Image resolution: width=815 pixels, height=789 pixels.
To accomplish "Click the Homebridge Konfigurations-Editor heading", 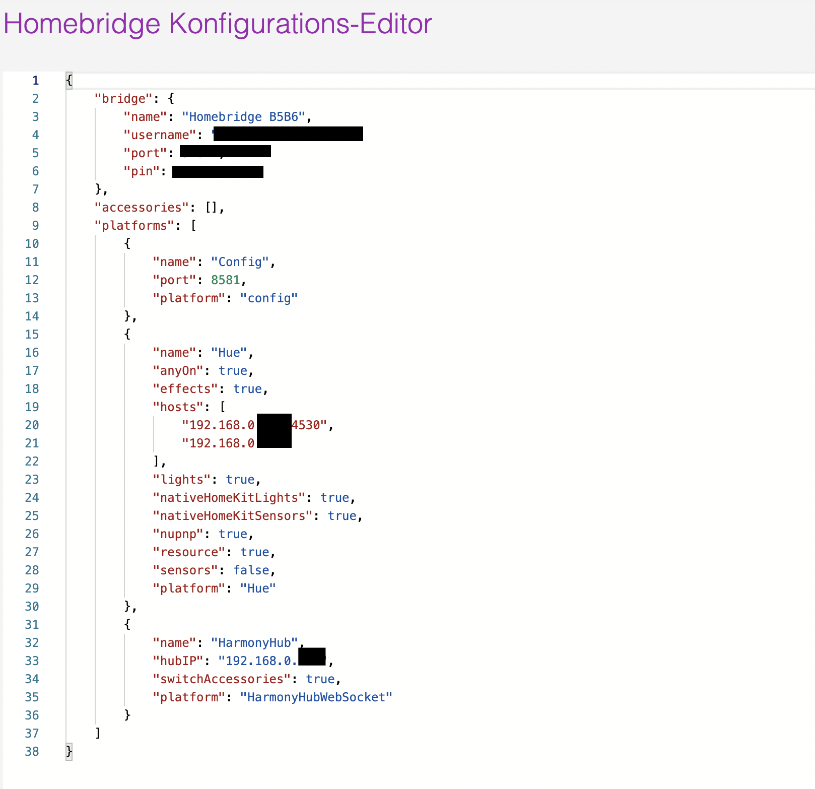I will point(217,24).
